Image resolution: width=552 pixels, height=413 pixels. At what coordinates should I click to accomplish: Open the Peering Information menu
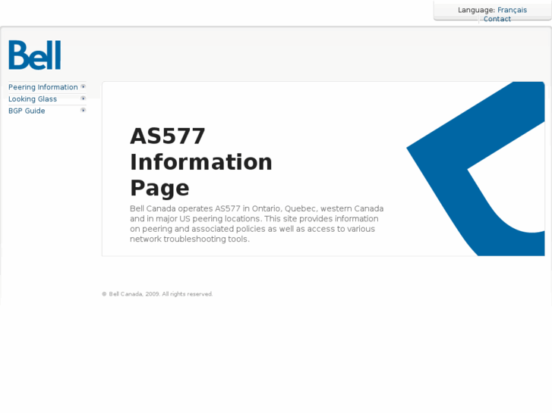tap(43, 87)
